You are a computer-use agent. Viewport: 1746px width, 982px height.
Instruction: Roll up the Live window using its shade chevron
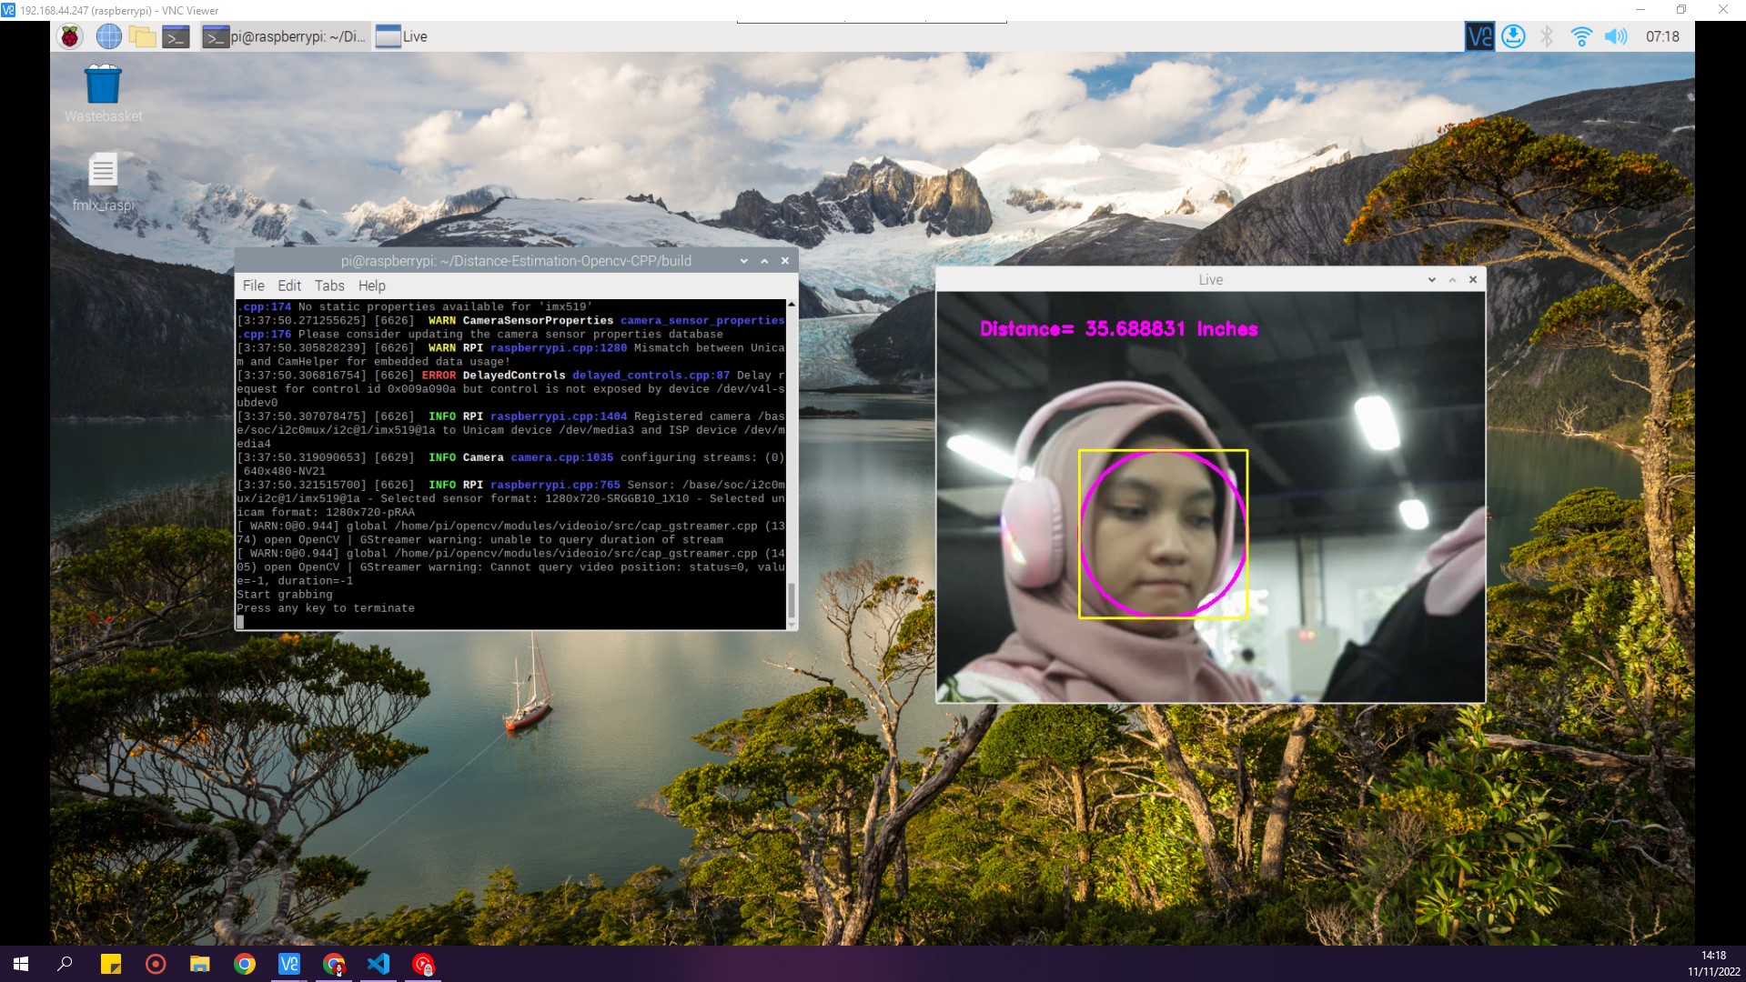(x=1450, y=280)
